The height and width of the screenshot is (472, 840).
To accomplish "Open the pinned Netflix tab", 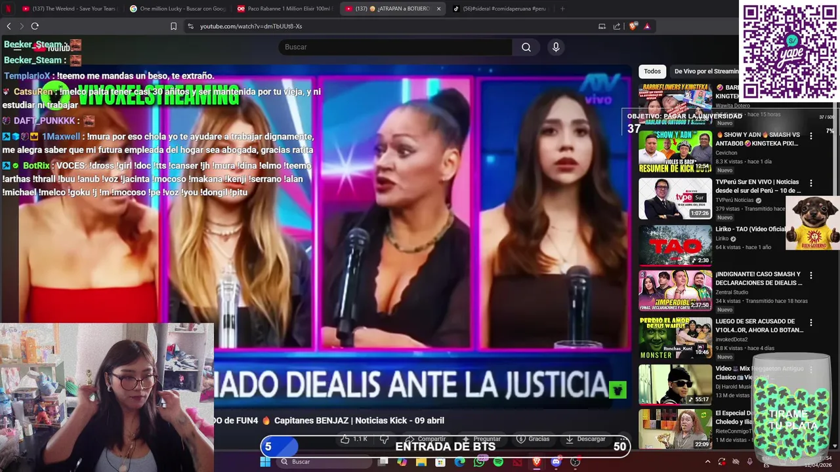I will 9,9.
